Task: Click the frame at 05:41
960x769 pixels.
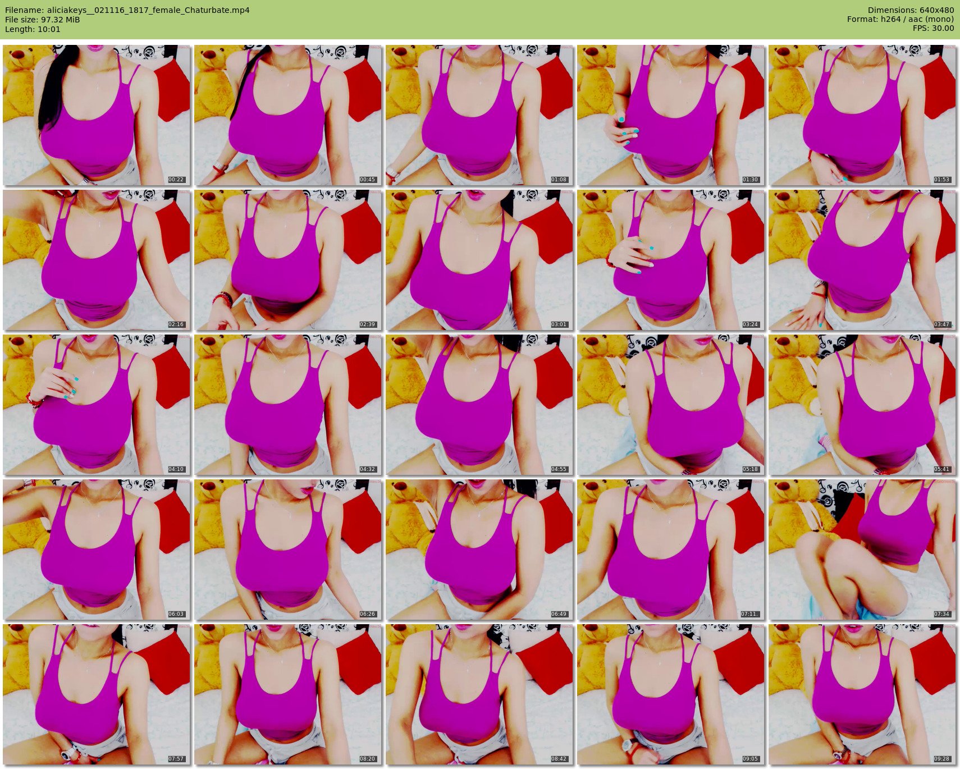Action: click(x=862, y=405)
